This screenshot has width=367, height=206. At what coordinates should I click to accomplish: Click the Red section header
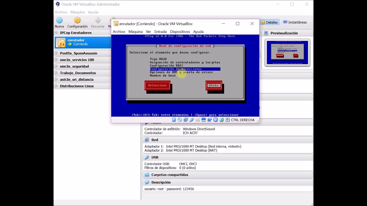pos(228,140)
